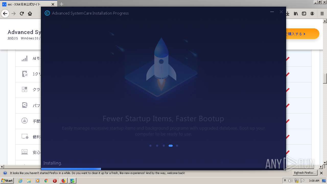Reload the Firefox page
Screen dimensions: 327x184
tap(22, 14)
